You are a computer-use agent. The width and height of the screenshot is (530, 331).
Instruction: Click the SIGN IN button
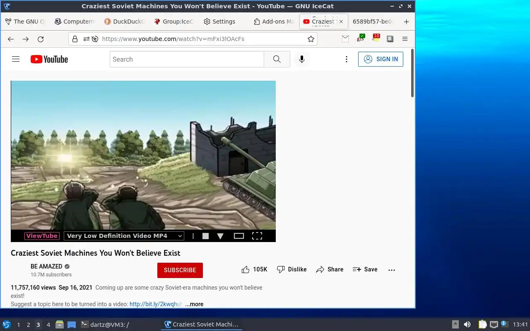381,59
